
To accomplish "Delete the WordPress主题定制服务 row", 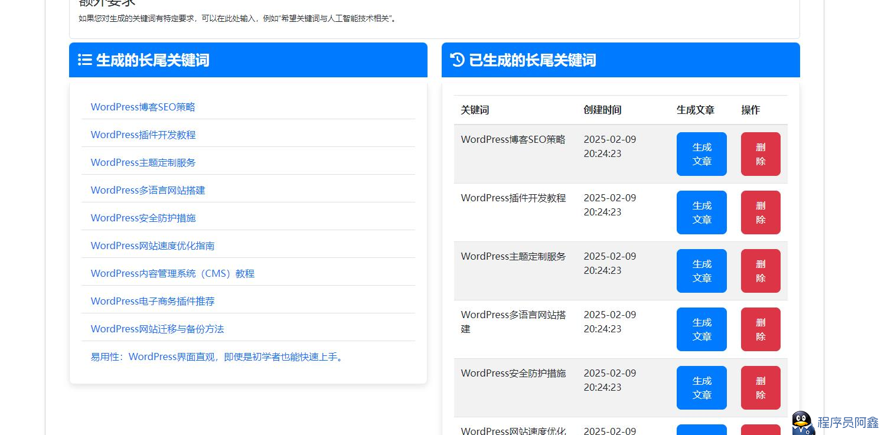I will coord(761,271).
